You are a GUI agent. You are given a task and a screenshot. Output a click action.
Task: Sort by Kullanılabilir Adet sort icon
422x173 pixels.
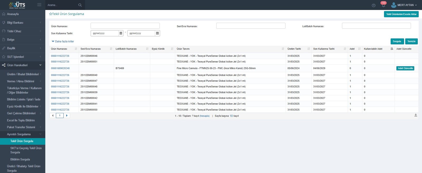392,49
